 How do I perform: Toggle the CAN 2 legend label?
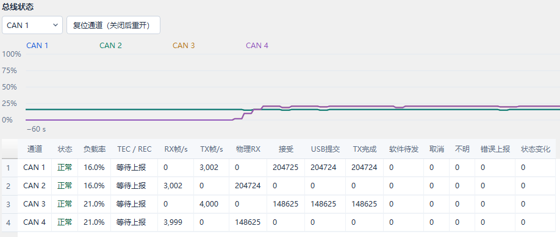[x=110, y=45]
